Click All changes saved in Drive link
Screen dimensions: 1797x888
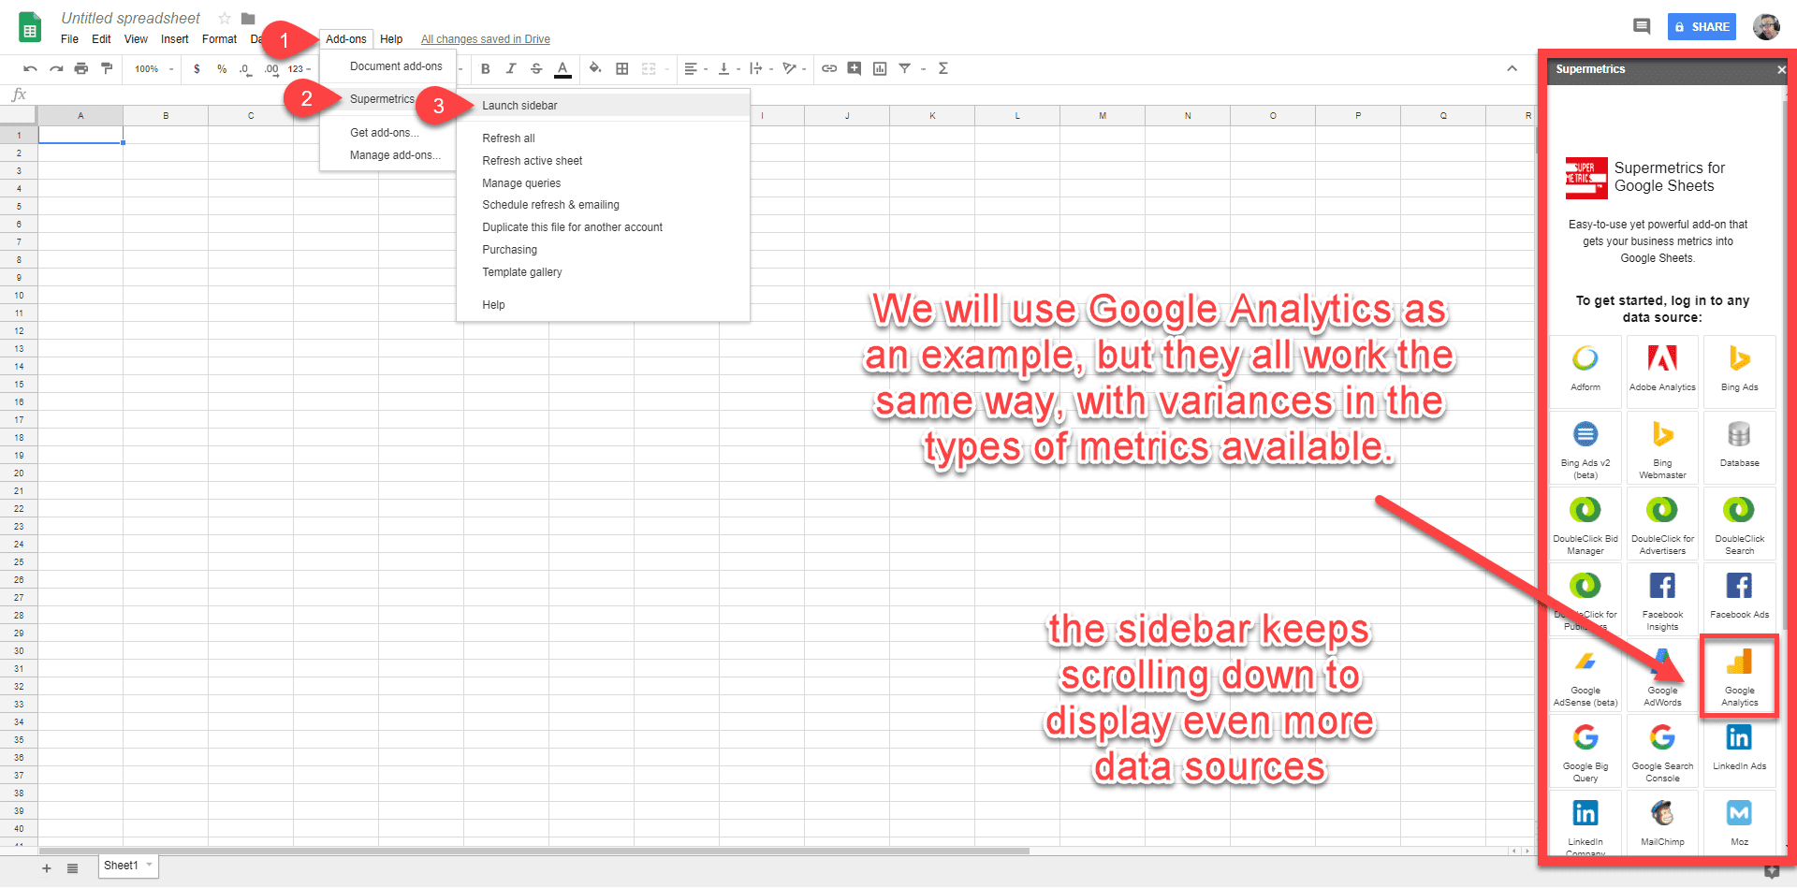click(x=485, y=39)
